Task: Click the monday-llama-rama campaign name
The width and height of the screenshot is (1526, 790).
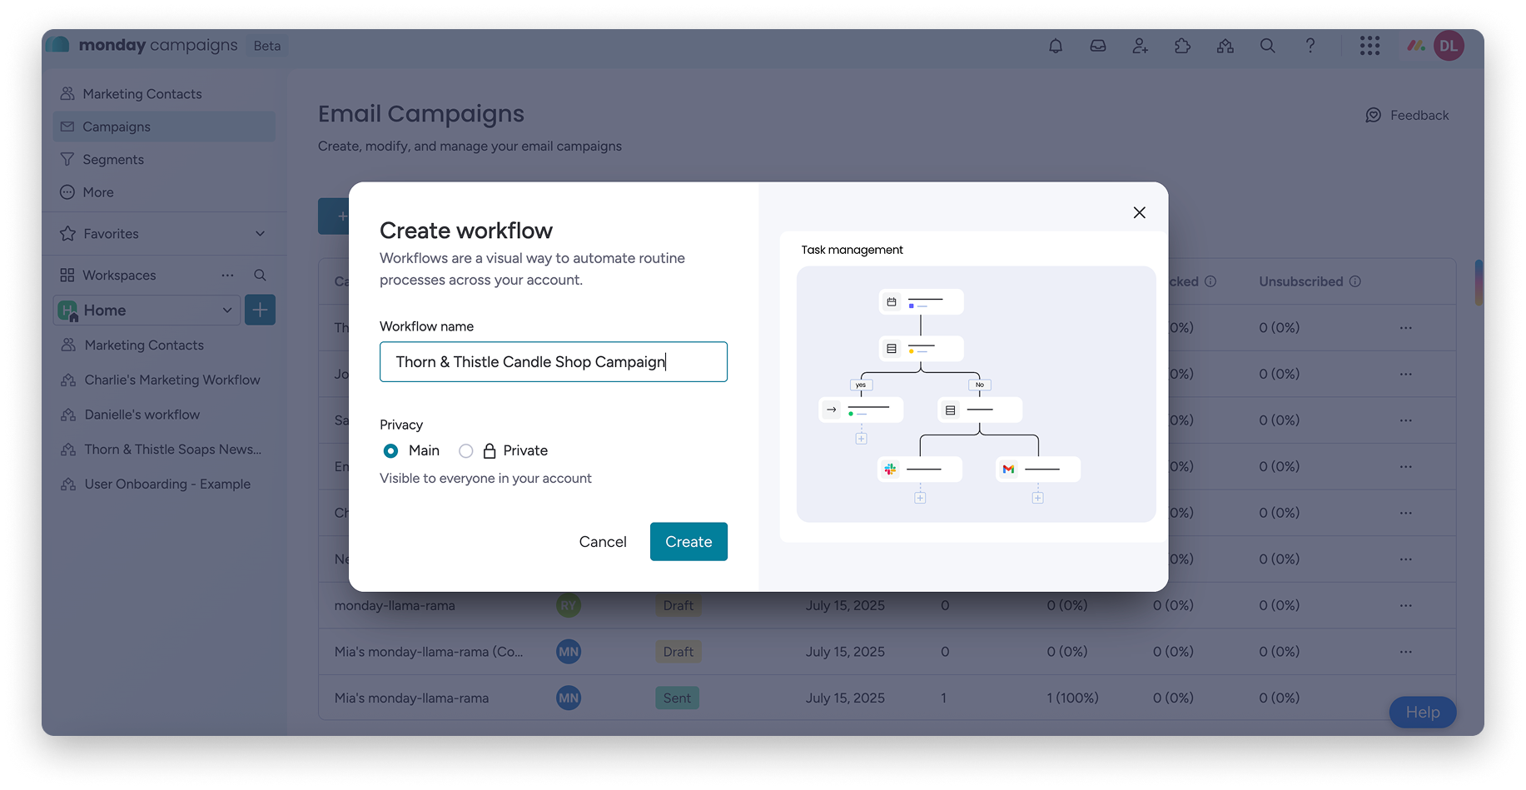Action: pyautogui.click(x=395, y=605)
